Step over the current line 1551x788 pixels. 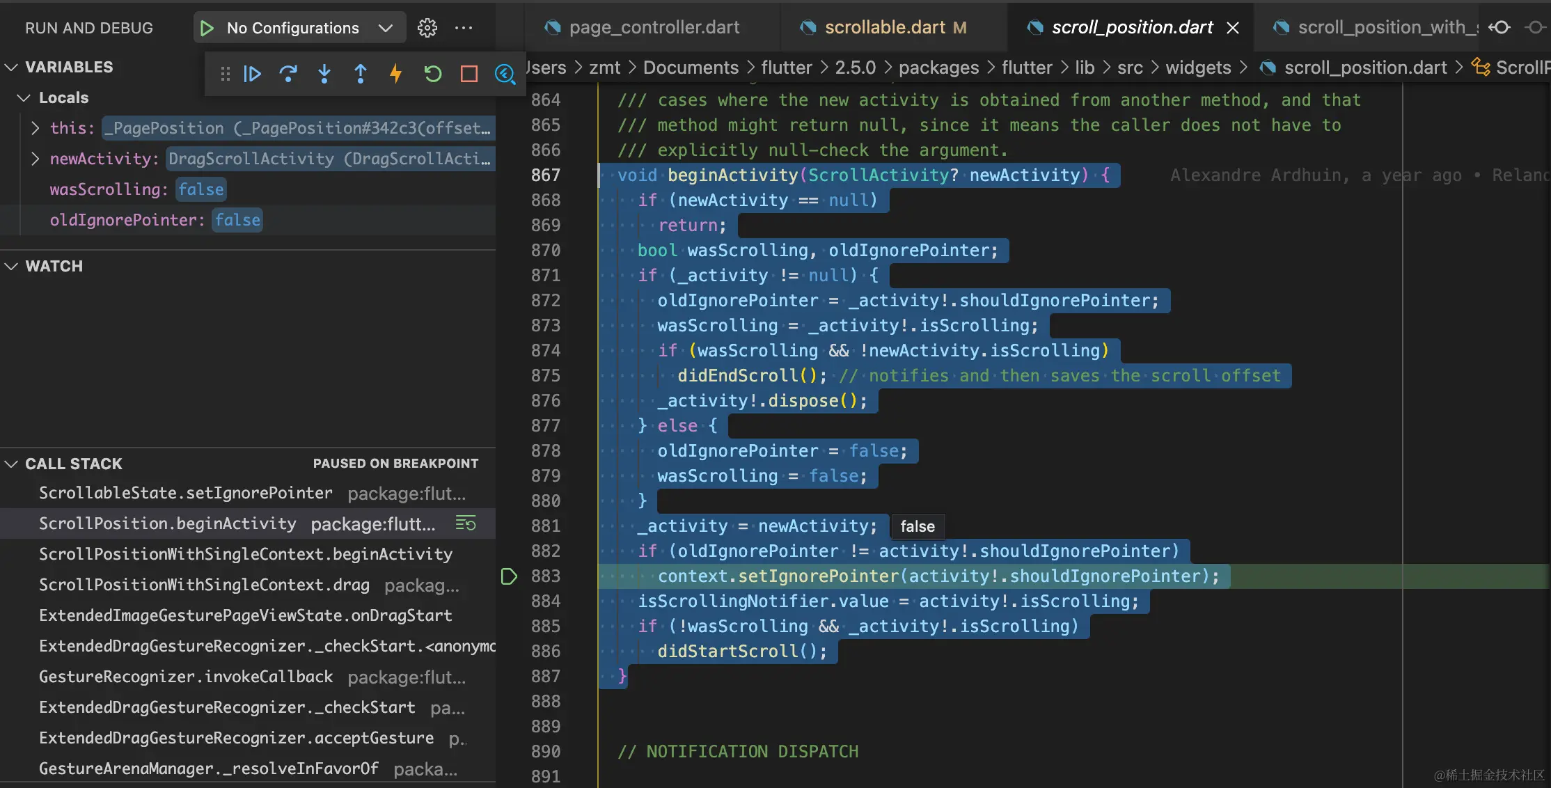click(x=288, y=74)
